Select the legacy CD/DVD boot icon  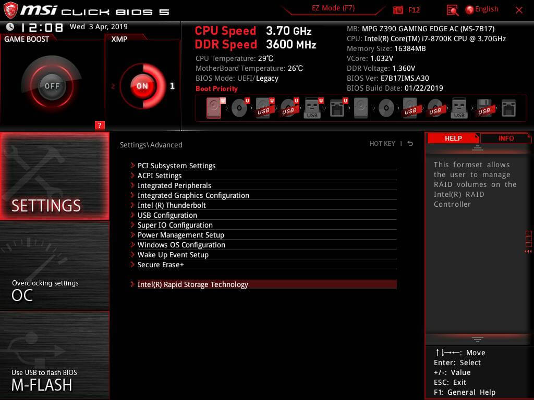[386, 108]
